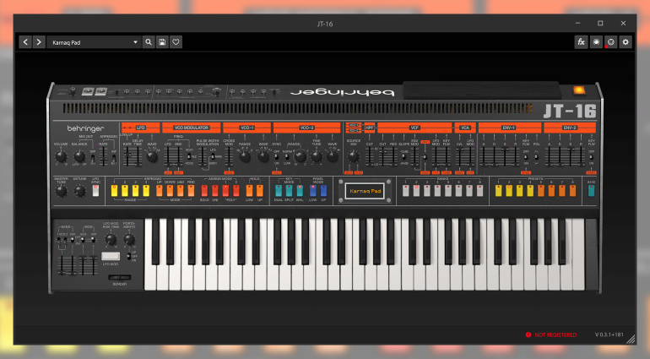Select arpeggio range 4 yellow button
The height and width of the screenshot is (359, 650).
tap(146, 191)
